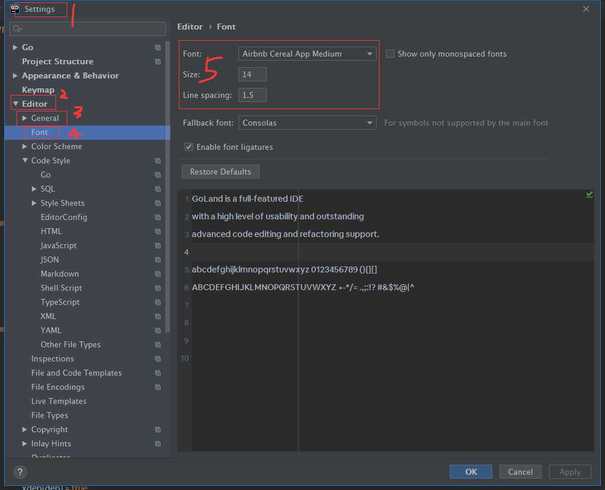Click the green checkmark inspection icon in the preview
The image size is (605, 490).
589,195
